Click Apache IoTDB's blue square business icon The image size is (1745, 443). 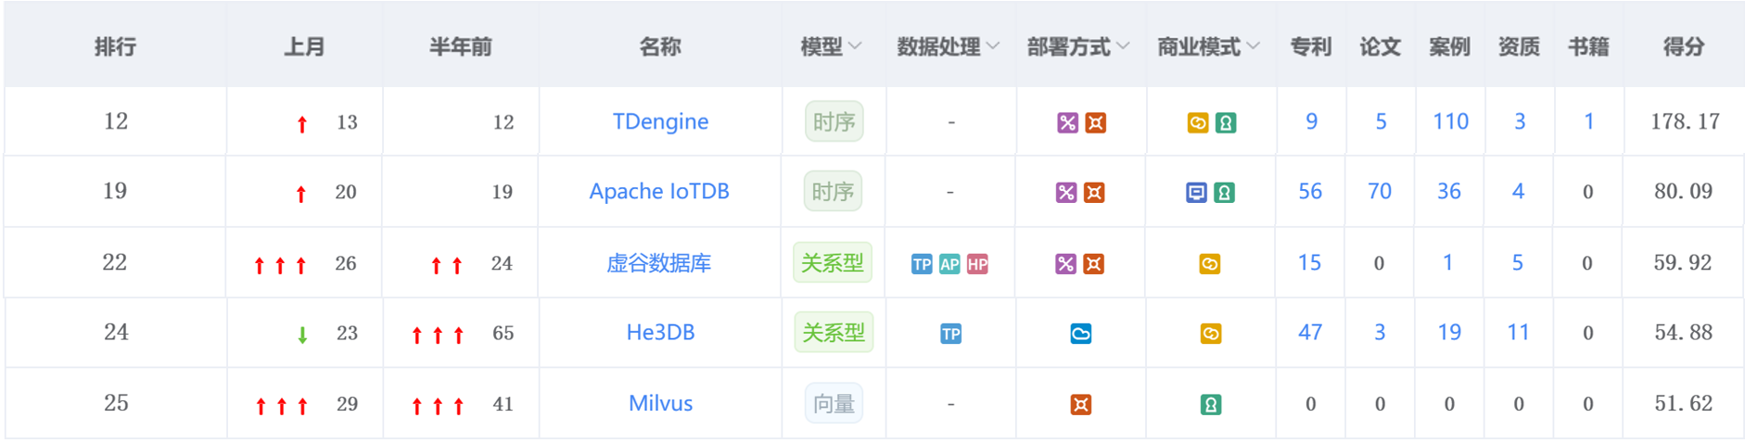[1196, 193]
